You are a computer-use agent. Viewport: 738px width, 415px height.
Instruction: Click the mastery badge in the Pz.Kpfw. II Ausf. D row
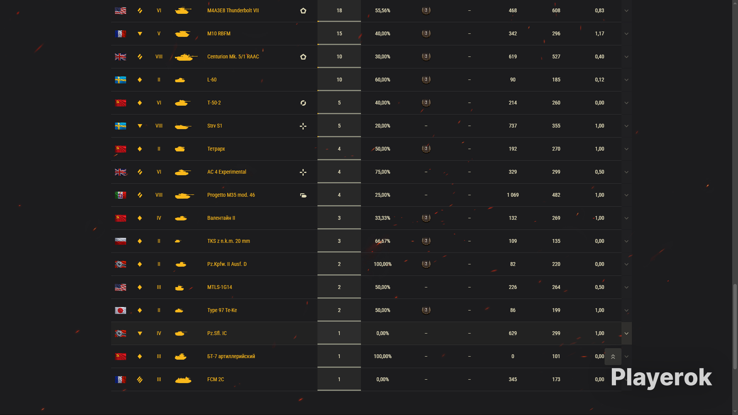click(x=426, y=264)
